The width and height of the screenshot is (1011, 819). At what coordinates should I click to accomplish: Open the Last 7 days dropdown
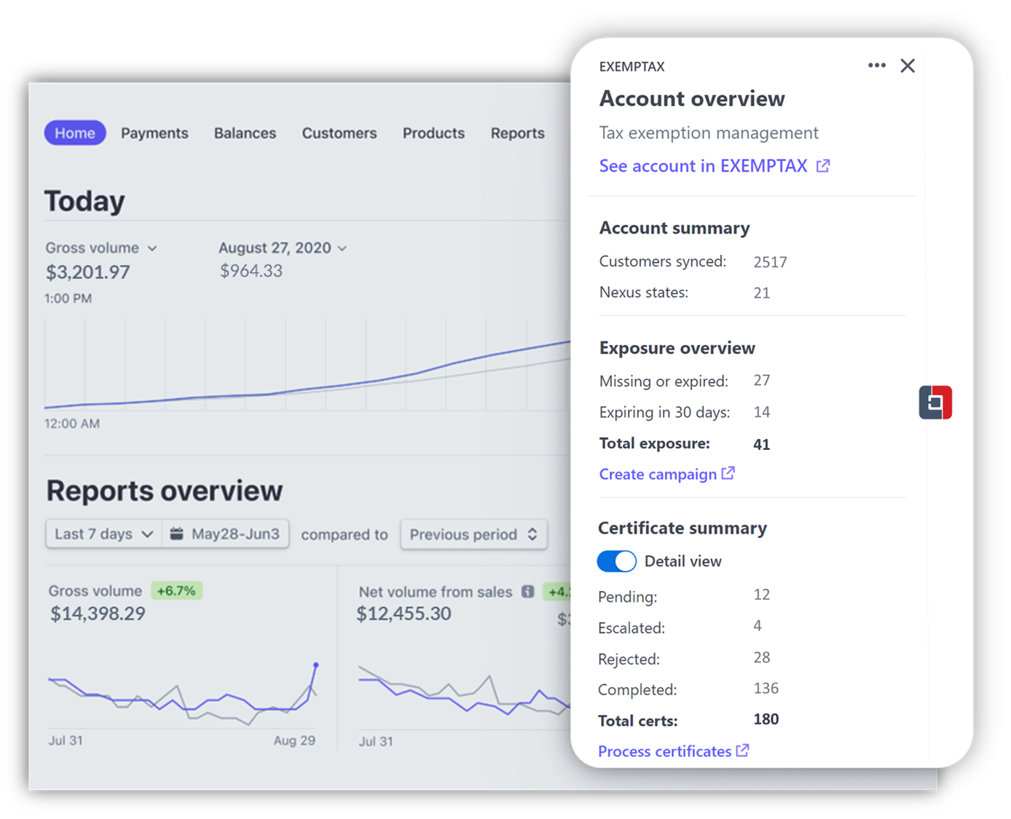click(104, 534)
